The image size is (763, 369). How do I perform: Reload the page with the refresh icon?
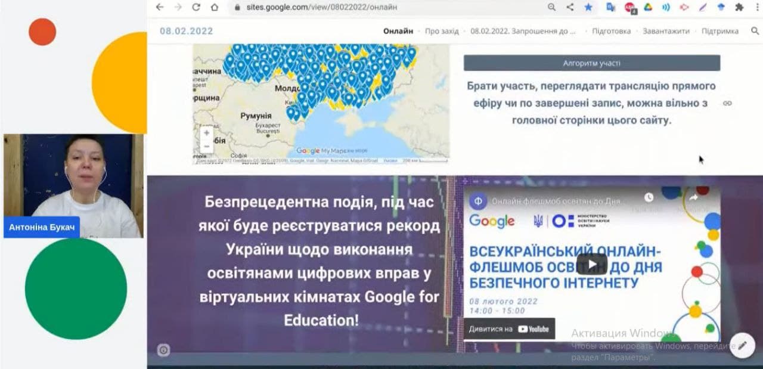click(x=196, y=7)
